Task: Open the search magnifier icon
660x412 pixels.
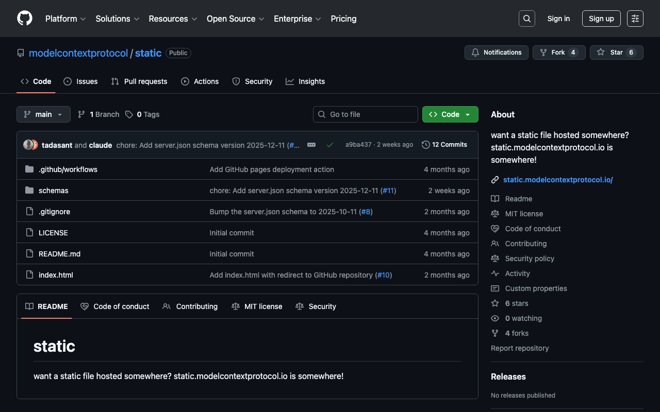Action: point(526,19)
